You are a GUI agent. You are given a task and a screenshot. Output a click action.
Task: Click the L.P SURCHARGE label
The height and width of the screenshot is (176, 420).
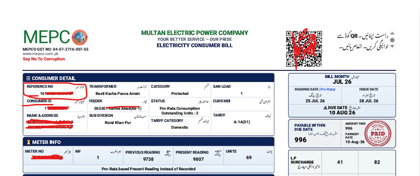302,160
